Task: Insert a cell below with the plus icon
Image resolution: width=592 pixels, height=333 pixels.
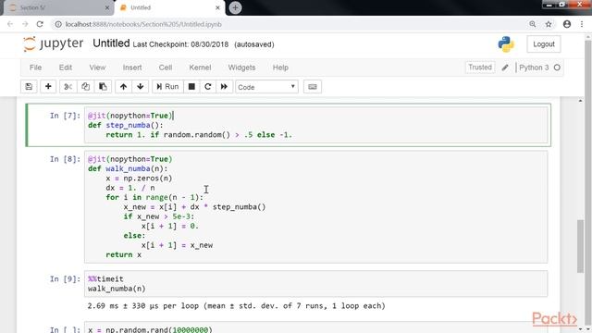Action: pyautogui.click(x=48, y=87)
